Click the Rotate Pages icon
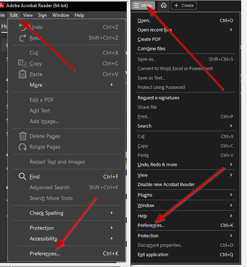 [23, 147]
